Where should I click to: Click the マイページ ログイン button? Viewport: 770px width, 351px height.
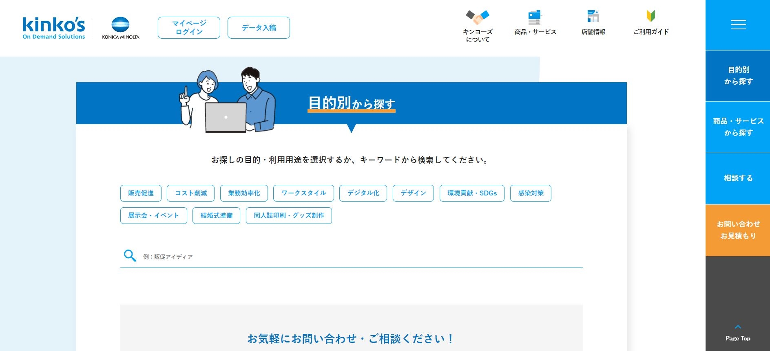189,28
